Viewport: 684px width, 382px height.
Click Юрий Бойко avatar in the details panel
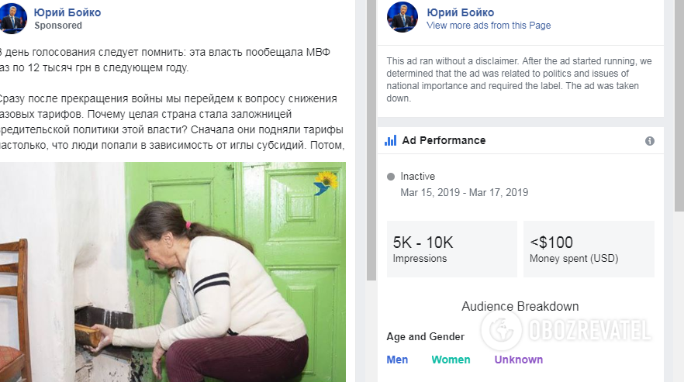pyautogui.click(x=402, y=18)
